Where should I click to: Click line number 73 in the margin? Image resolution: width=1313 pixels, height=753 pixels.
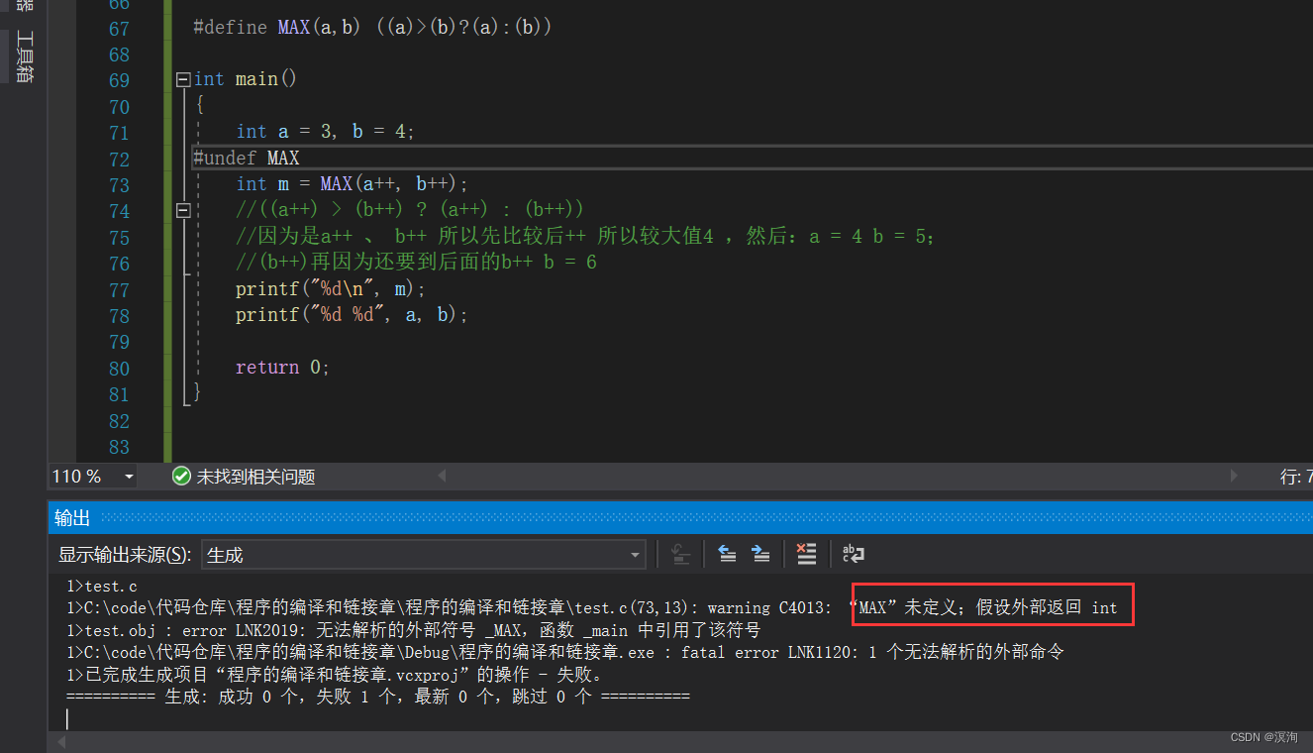119,183
